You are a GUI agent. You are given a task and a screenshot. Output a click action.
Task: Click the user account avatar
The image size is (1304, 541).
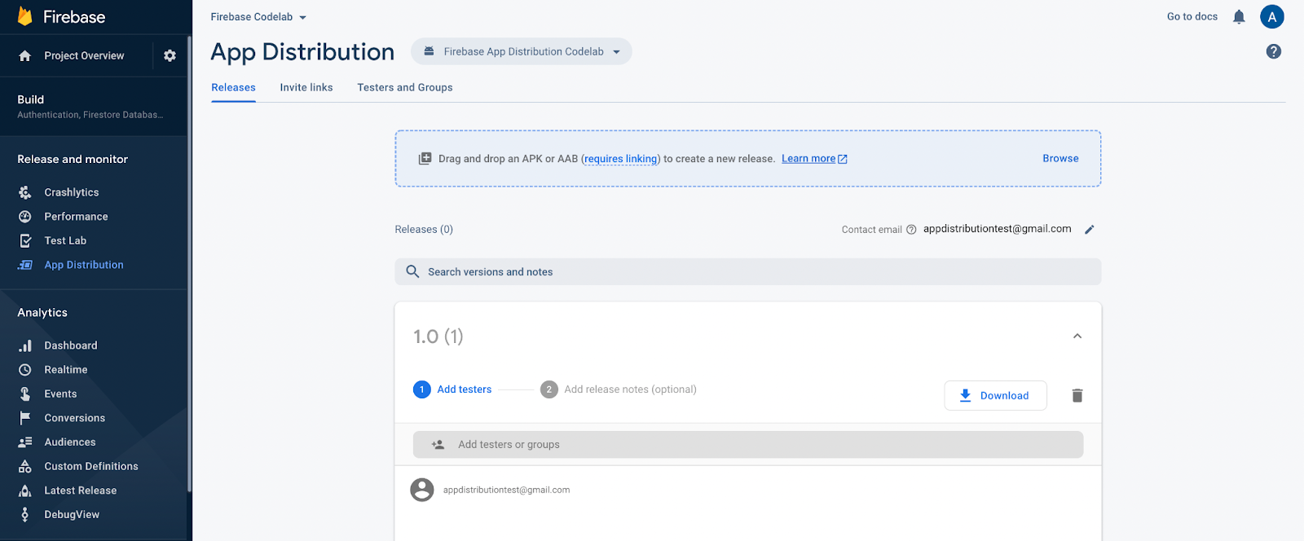pyautogui.click(x=1271, y=17)
